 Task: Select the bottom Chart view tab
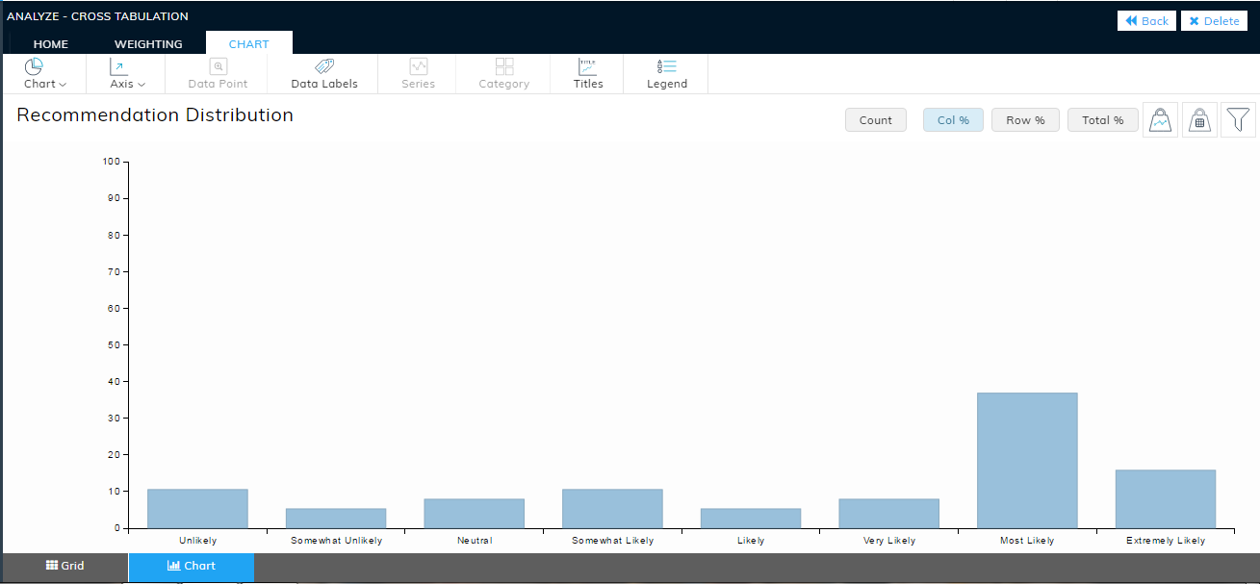pos(192,567)
